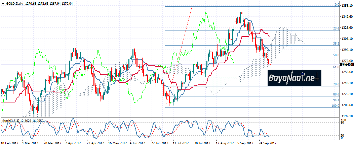Click the 24 Sep 2017 date label

[x=267, y=143]
